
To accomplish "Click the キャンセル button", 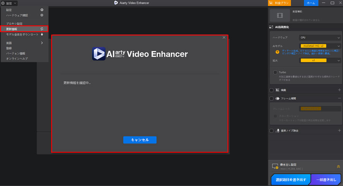I will tap(140, 140).
